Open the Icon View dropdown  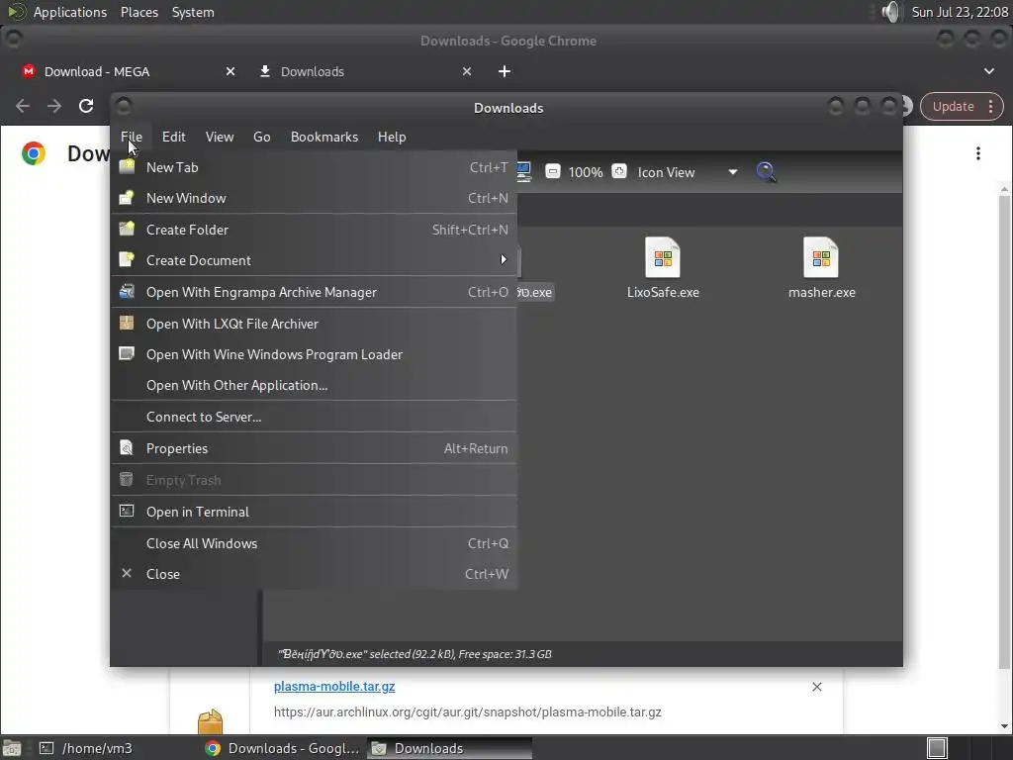687,172
